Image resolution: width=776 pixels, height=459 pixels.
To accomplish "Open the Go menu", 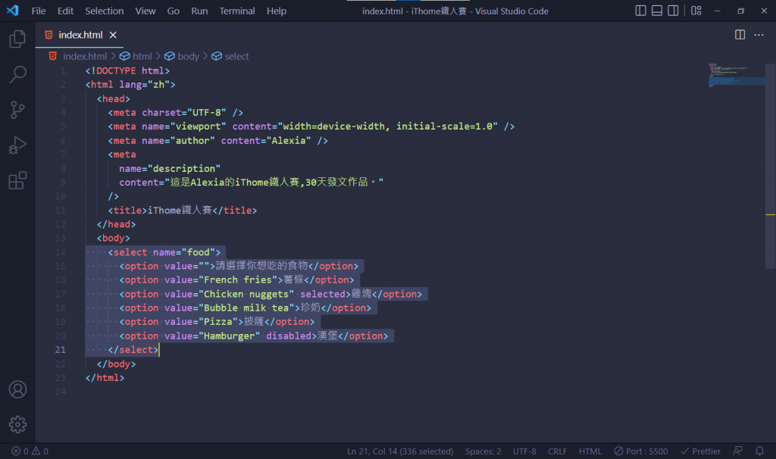I will click(174, 11).
